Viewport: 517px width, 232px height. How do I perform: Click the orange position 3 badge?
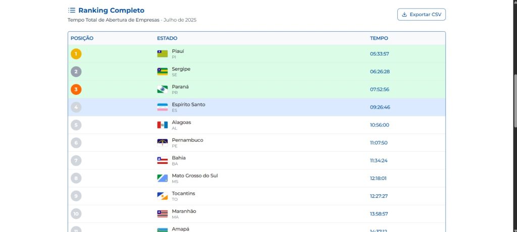pos(76,89)
